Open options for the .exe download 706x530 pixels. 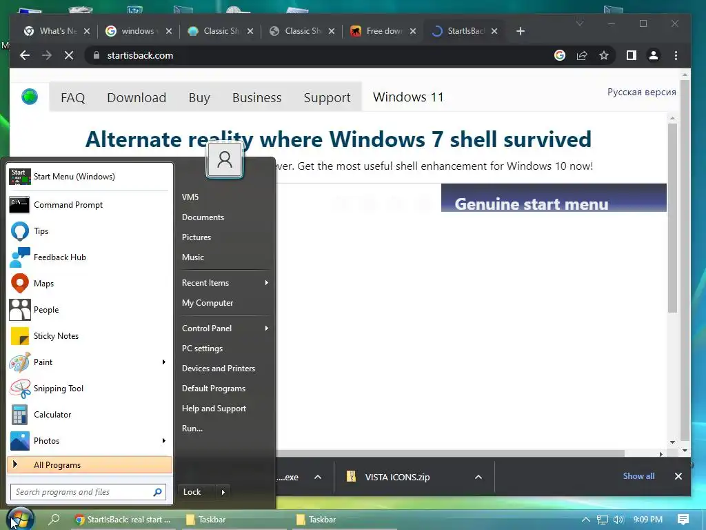point(318,477)
